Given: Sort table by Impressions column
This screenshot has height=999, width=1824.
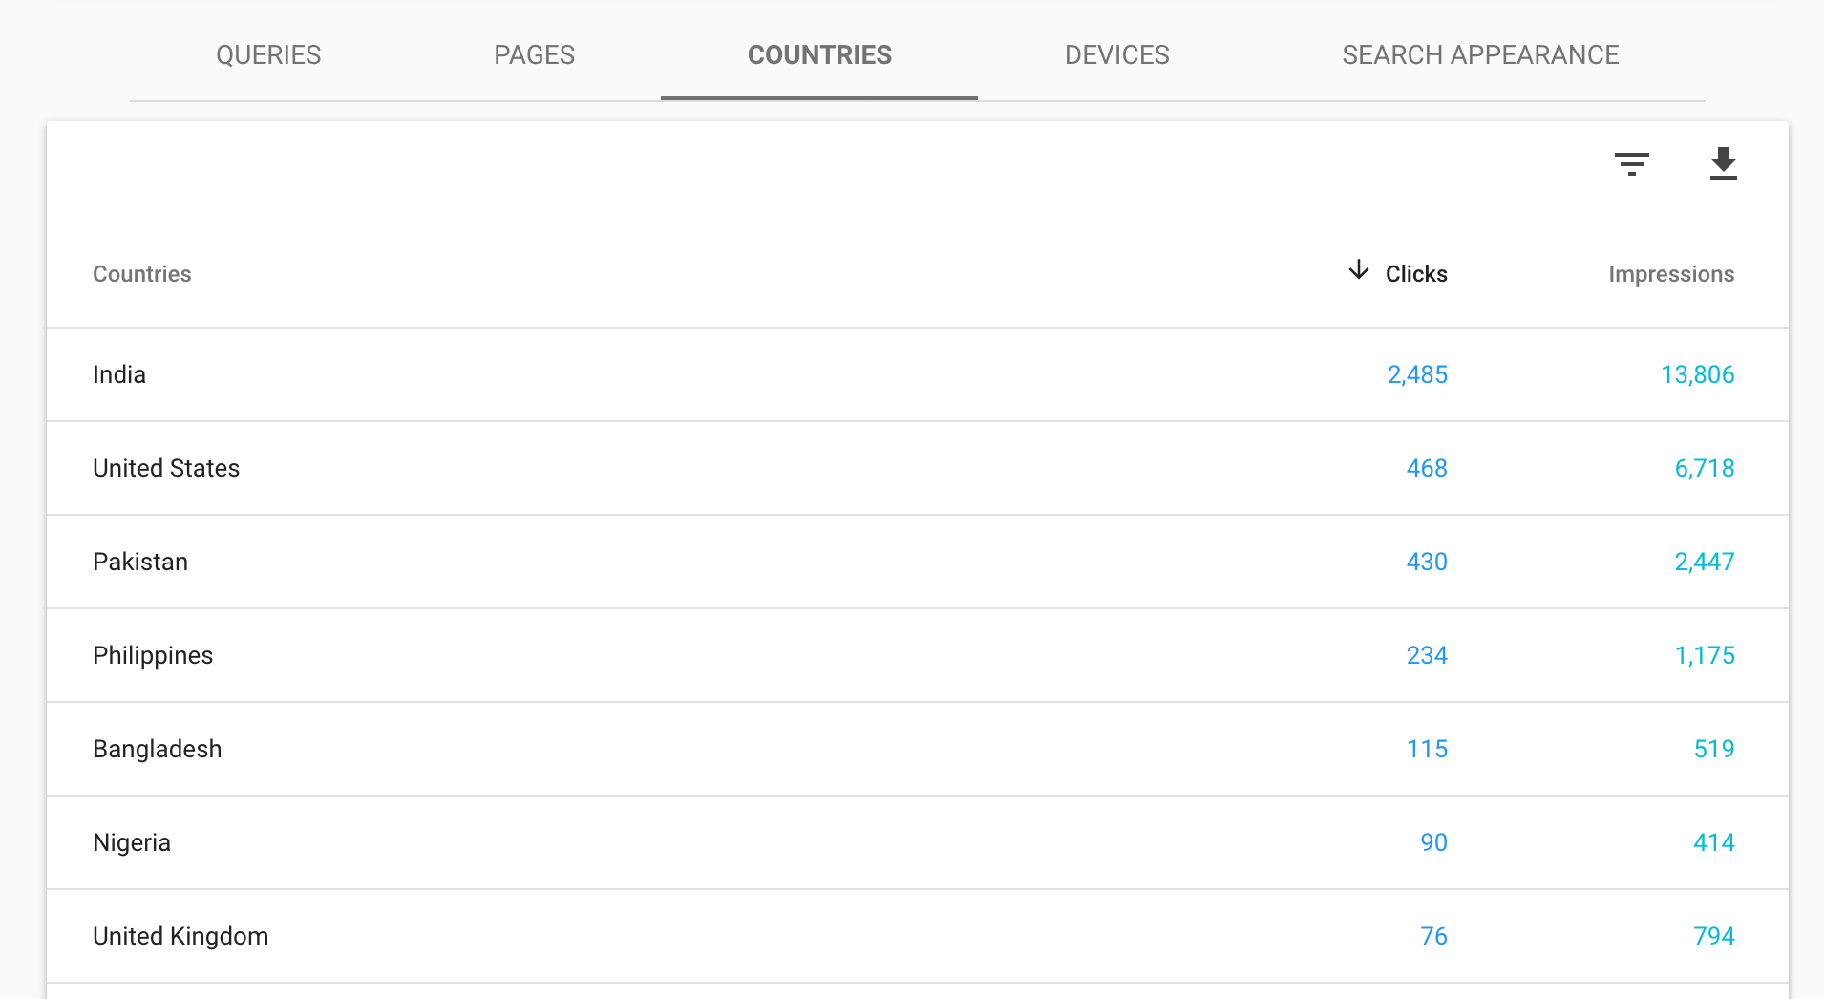Looking at the screenshot, I should click(1670, 274).
